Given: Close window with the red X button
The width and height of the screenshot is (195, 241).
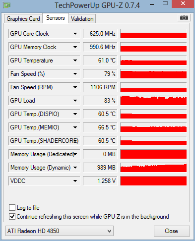Looking at the screenshot, I should pyautogui.click(x=183, y=3).
